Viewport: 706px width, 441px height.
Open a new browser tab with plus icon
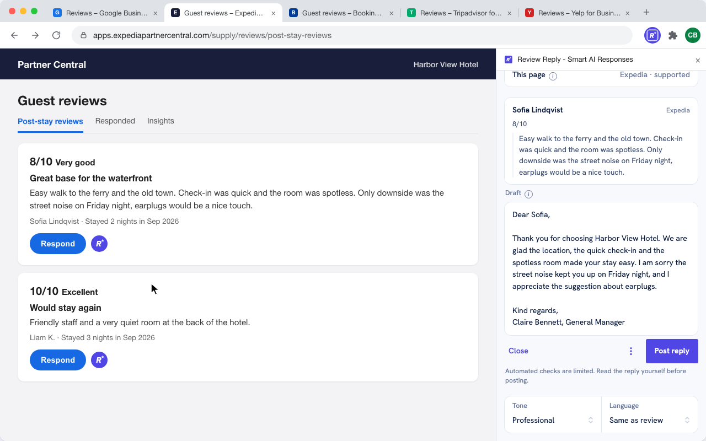[646, 12]
